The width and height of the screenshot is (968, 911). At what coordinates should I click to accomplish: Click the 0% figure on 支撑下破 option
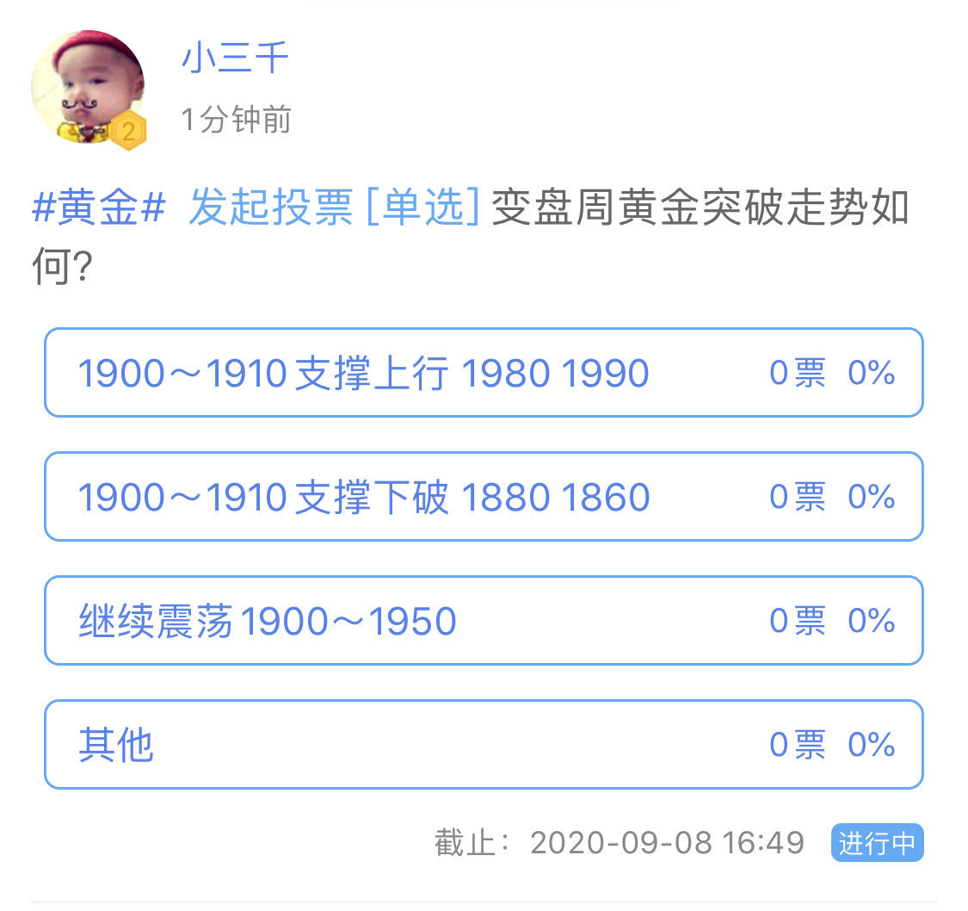pos(871,497)
